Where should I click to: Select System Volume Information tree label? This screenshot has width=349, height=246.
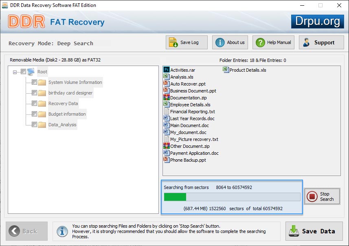75,82
